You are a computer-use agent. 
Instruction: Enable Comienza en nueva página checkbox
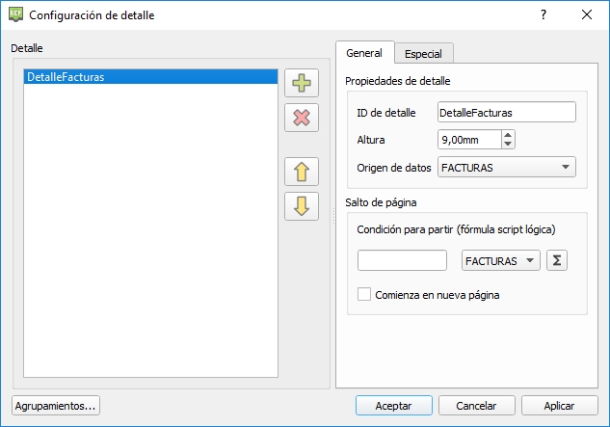(364, 295)
